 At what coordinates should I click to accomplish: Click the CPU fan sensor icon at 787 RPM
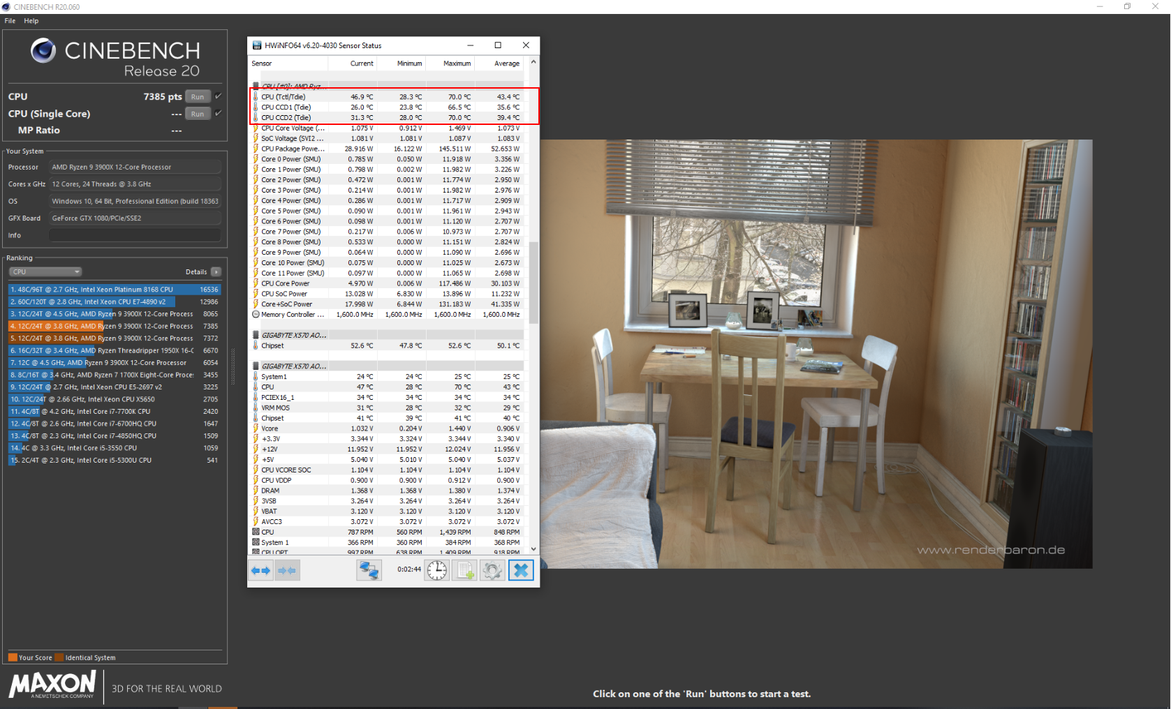[256, 532]
